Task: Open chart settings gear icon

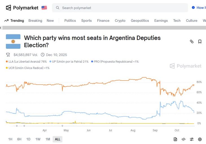Action: pos(200,139)
